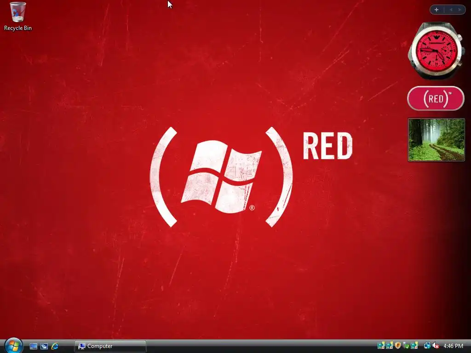471x353 pixels.
Task: Open the network connection tray icon
Action: (427, 346)
